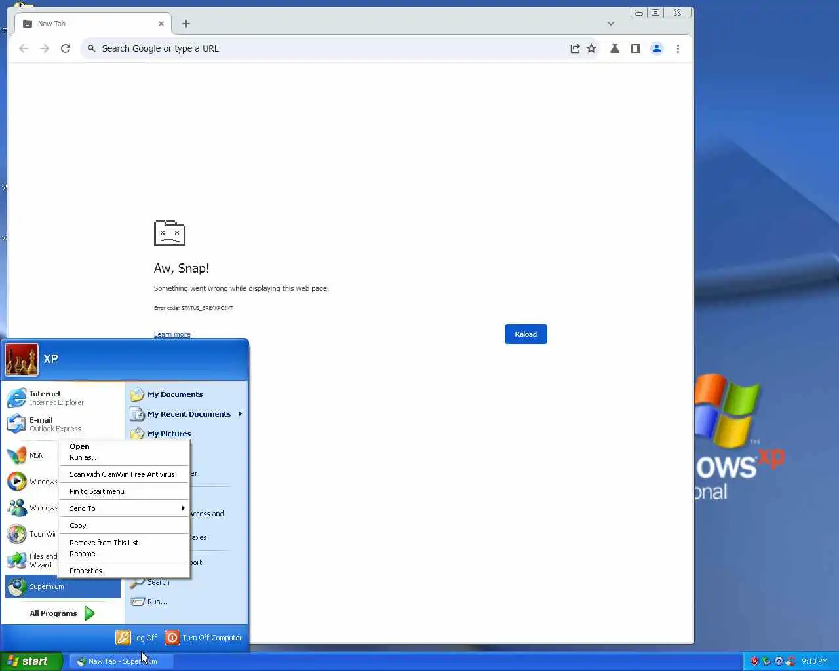Open a new tab with plus button
This screenshot has height=671, width=839.
(186, 24)
